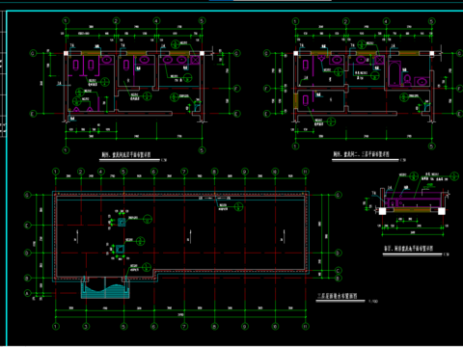Image resolution: width=463 pixels, height=347 pixels.
Task: Select the toilet beside the bathtub
Action: 407,80
